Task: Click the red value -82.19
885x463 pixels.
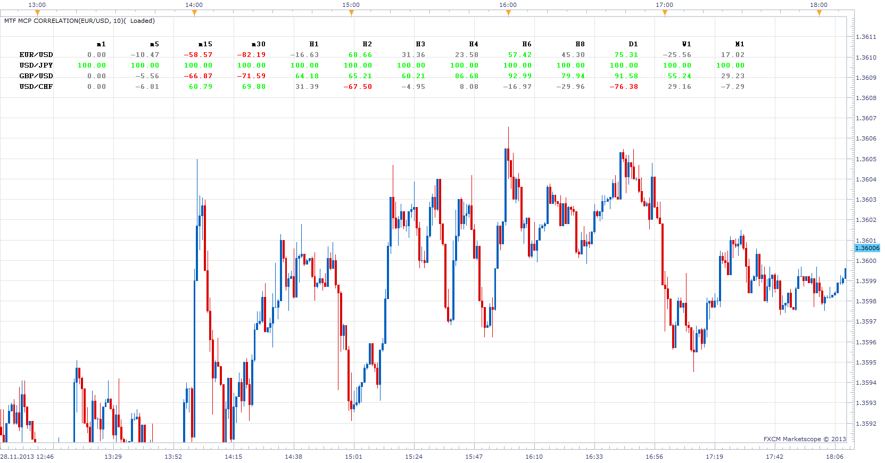Action: pyautogui.click(x=251, y=55)
